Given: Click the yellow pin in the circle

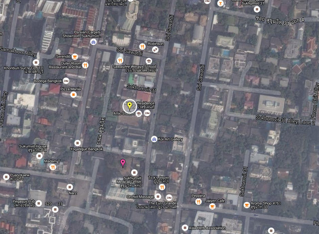Looking at the screenshot, I should [130, 106].
